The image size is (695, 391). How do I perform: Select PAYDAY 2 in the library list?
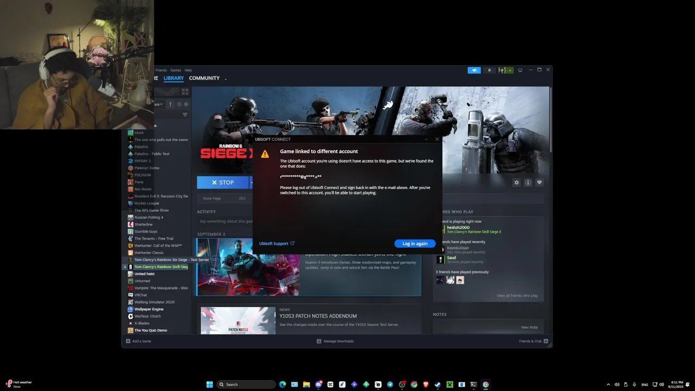coord(143,161)
